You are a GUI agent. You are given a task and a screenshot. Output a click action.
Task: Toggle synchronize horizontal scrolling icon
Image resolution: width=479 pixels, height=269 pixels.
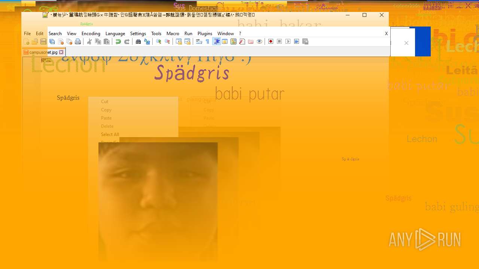187,41
